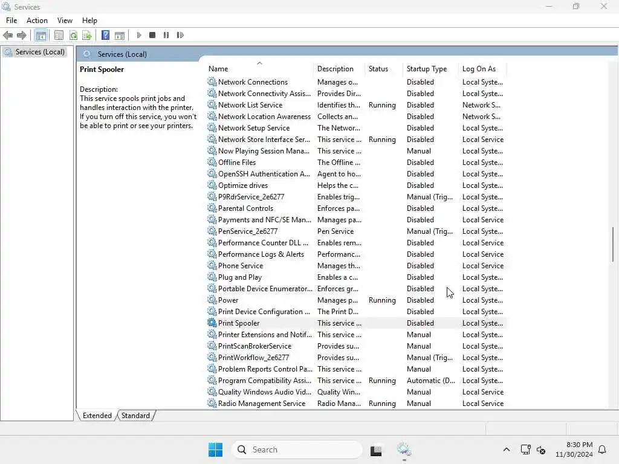
Task: Switch to the Extended tab
Action: [x=97, y=416]
